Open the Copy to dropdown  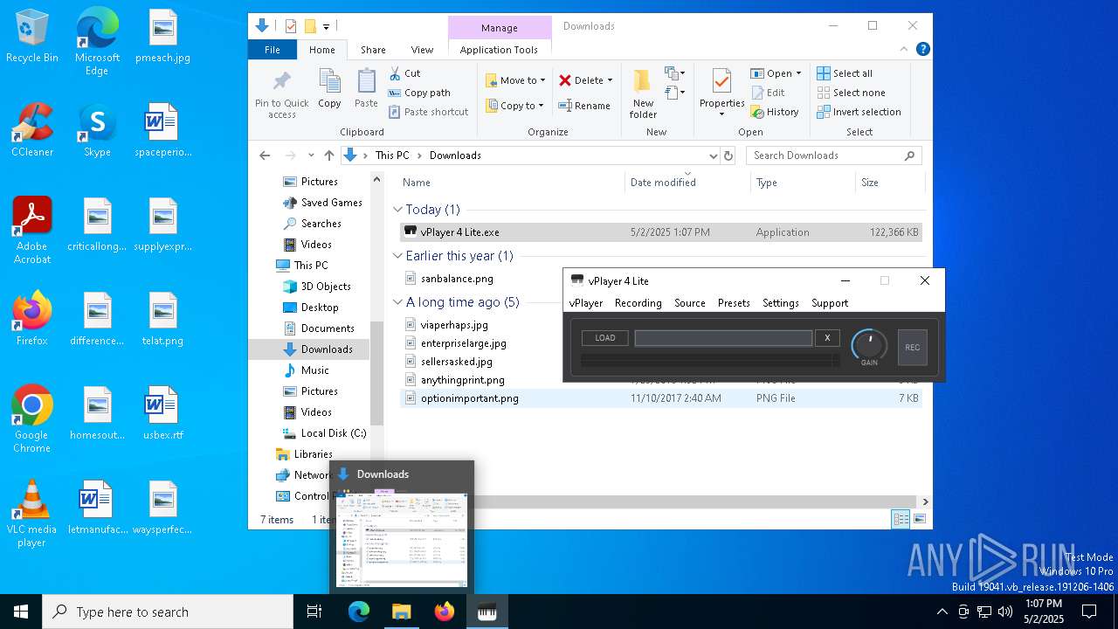tap(515, 106)
